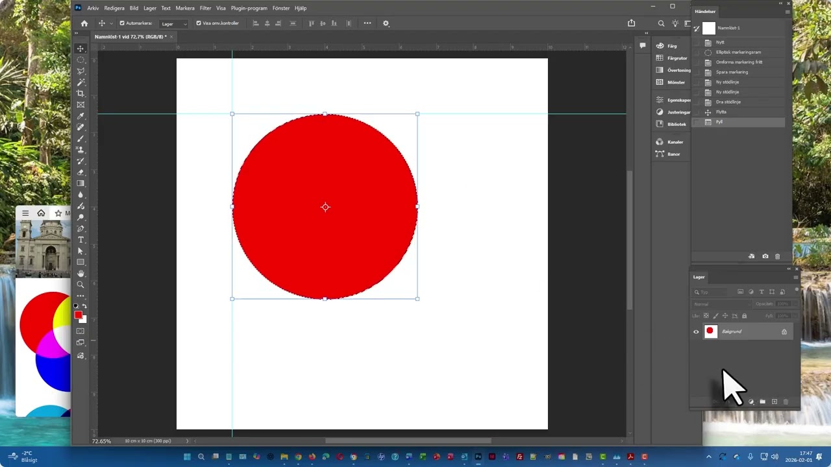831x467 pixels.
Task: Select the Frame tool
Action: (x=81, y=104)
